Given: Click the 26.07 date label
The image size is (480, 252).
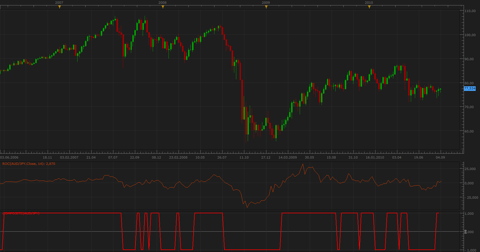Looking at the screenshot, I should tap(222, 157).
